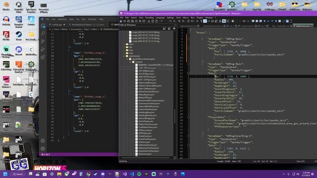Toggle the Folder as Workspace toolbar button
This screenshot has height=178, width=317.
[224, 21]
